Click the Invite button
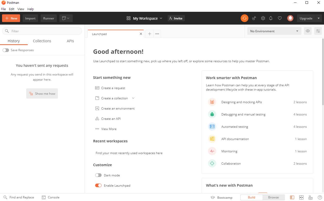Screen dimensions: 324x201 click(176, 18)
